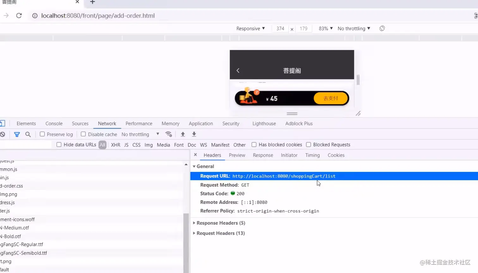The width and height of the screenshot is (478, 273).
Task: Filter requests by XHR
Action: click(115, 145)
